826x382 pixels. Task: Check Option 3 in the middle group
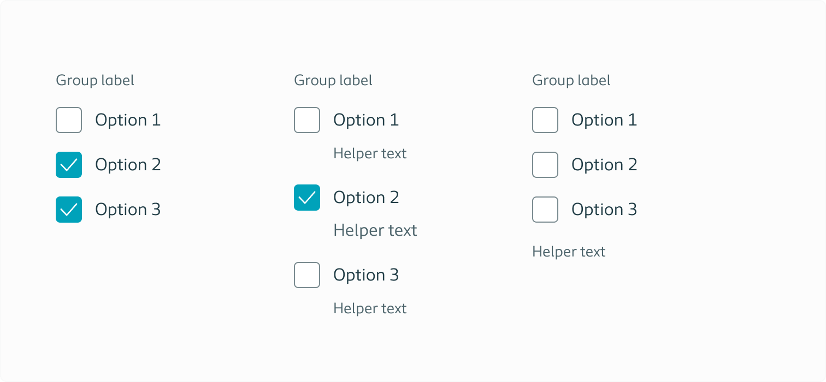click(306, 274)
